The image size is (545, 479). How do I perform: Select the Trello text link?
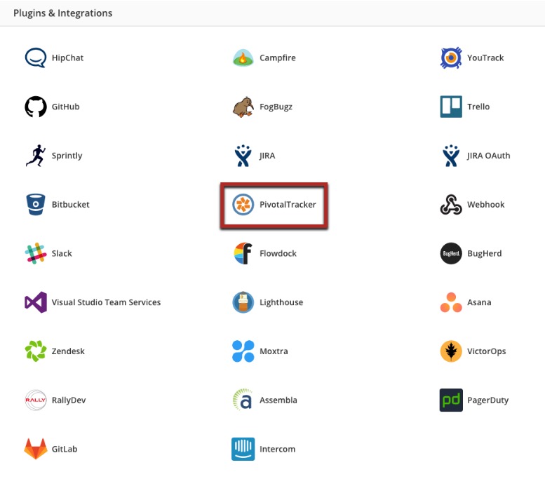click(478, 107)
